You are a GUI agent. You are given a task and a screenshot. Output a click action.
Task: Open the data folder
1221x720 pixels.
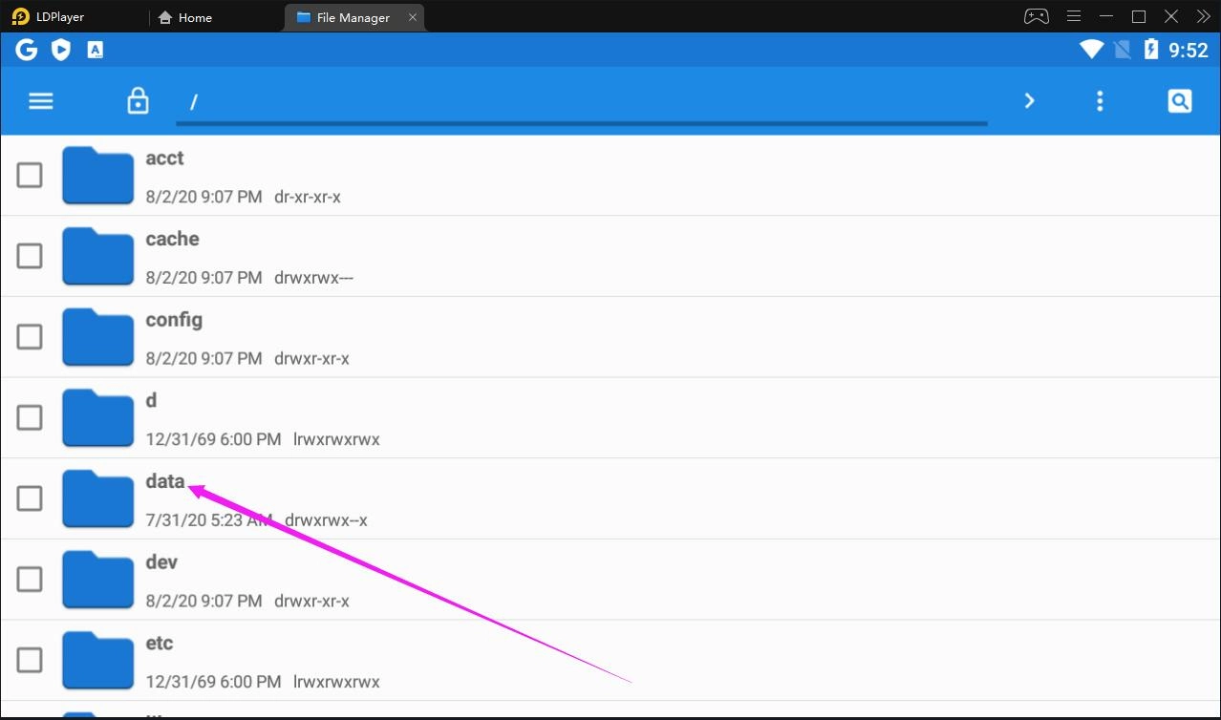tap(164, 480)
